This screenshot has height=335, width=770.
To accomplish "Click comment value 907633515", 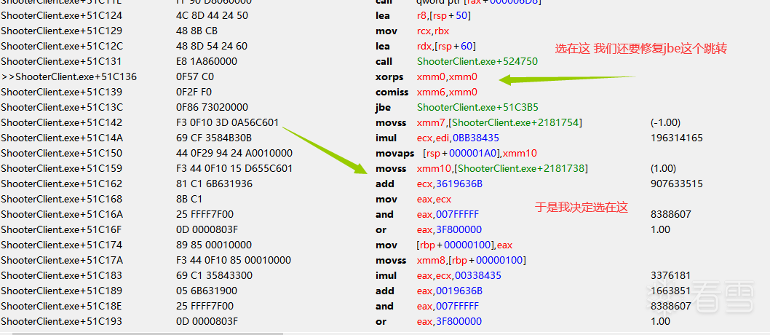I will pyautogui.click(x=677, y=184).
